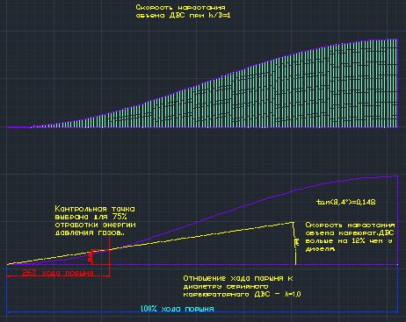Select the right purple vertical edge of the lower graph

pyautogui.click(x=398, y=220)
